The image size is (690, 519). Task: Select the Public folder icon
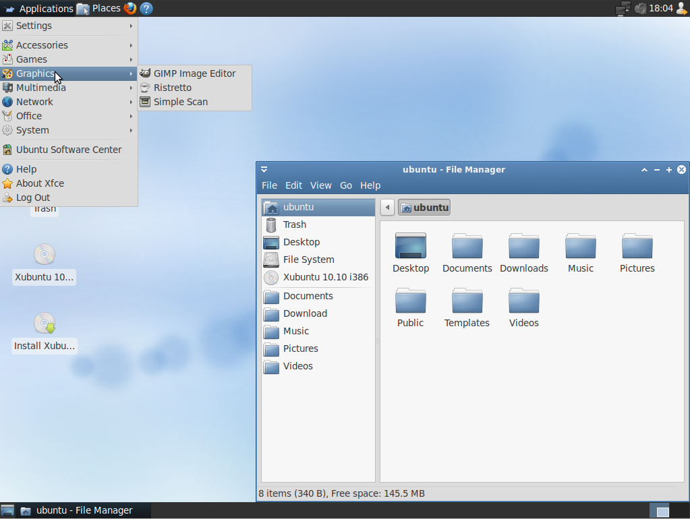[411, 301]
